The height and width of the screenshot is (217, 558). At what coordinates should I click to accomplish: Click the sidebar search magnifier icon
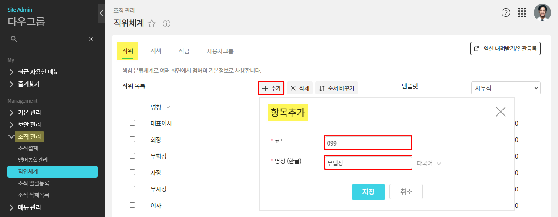[x=14, y=39]
